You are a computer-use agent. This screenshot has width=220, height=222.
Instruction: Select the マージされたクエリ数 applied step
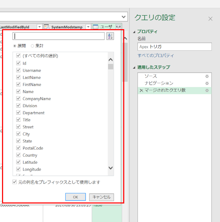(x=175, y=90)
